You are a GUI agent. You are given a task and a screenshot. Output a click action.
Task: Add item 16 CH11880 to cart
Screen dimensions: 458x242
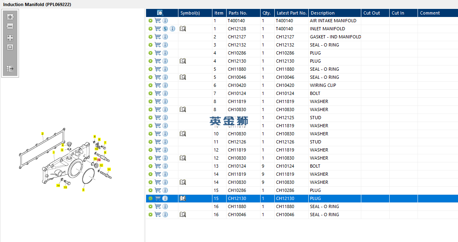(x=158, y=206)
